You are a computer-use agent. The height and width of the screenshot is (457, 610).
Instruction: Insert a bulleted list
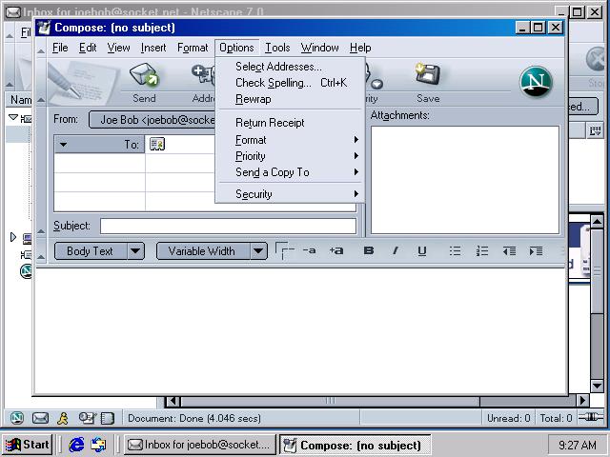click(x=455, y=251)
